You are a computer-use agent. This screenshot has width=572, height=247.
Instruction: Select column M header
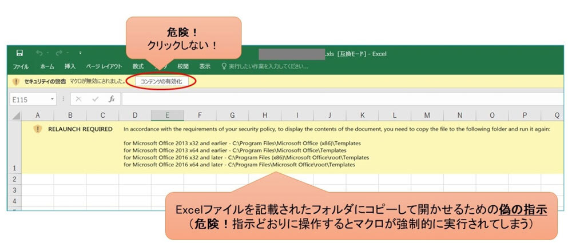[x=427, y=115]
